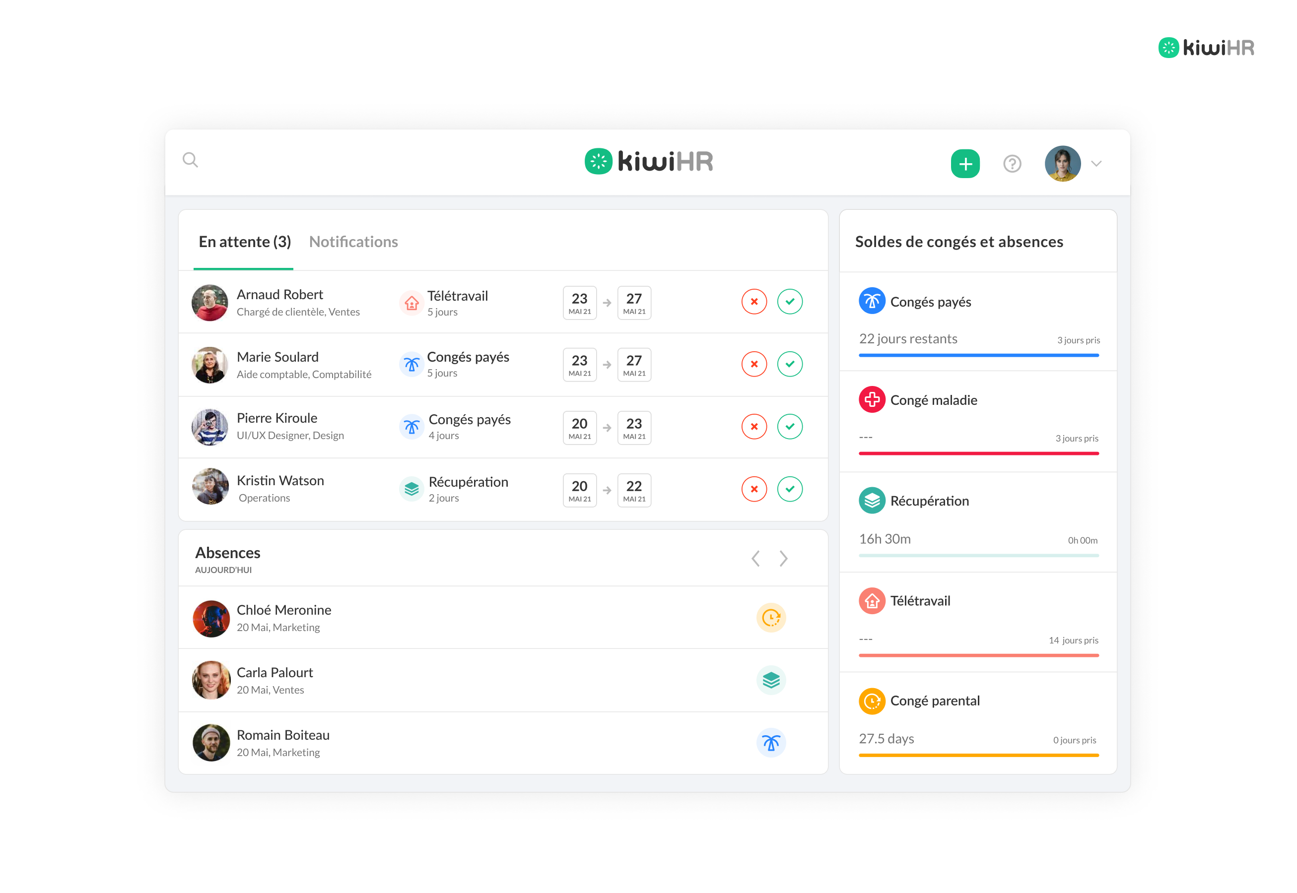
Task: Click start date 23 MAI 21 in Arnaud's row
Action: coord(579,303)
